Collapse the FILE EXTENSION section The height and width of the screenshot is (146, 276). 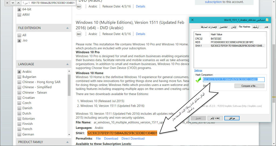click(67, 28)
